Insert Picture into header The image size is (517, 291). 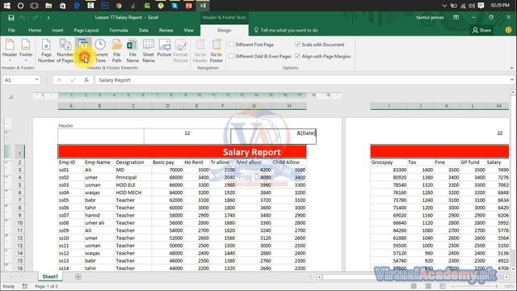[x=164, y=48]
